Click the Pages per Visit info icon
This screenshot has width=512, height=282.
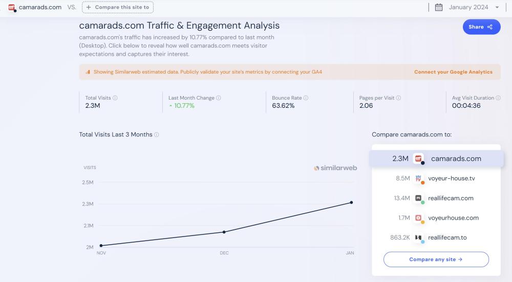398,98
